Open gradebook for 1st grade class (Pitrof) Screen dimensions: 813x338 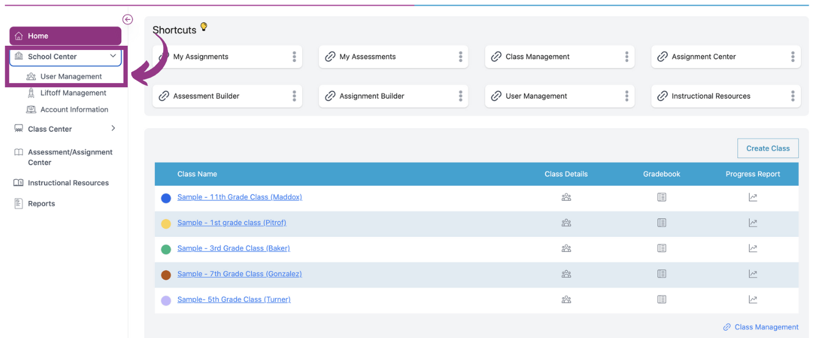[x=662, y=223]
